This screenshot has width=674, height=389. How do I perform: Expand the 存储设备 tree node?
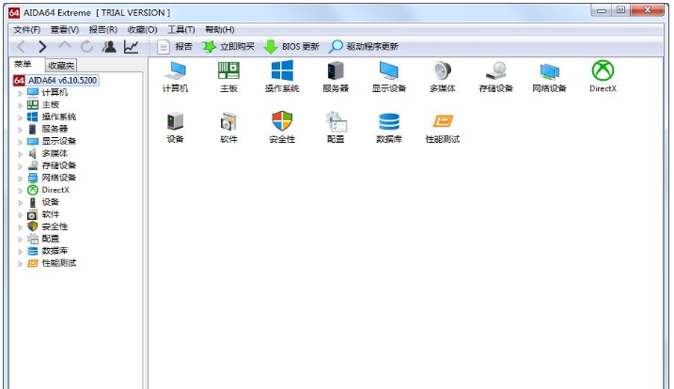coord(20,165)
